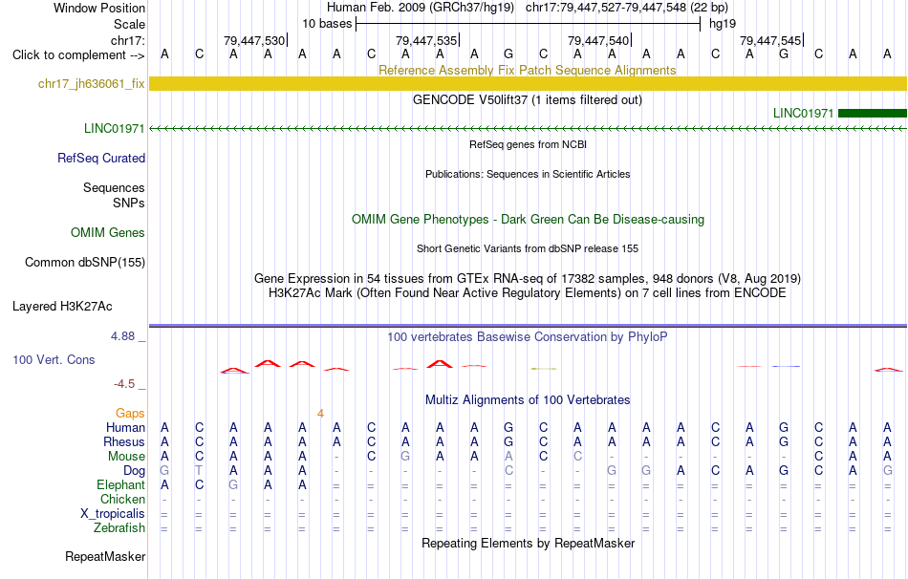908x579 pixels.
Task: Click the blue H3K27Ac signal line
Action: point(528,326)
